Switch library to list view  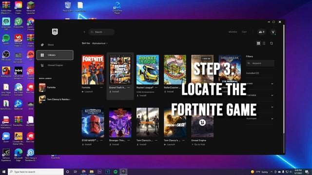click(x=264, y=43)
